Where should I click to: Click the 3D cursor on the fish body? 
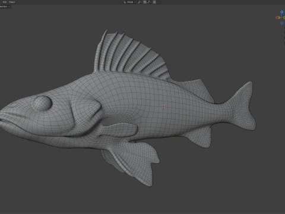163,106
